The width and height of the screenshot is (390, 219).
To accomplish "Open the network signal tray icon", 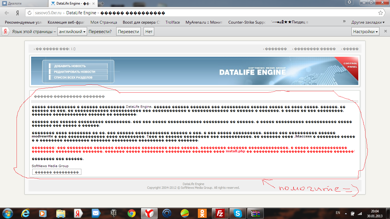I will coord(360,213).
